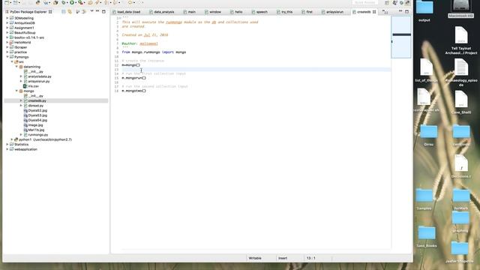Close the PyDev Package Explorer view tab
Viewport: 480px width, 270px height.
point(50,12)
